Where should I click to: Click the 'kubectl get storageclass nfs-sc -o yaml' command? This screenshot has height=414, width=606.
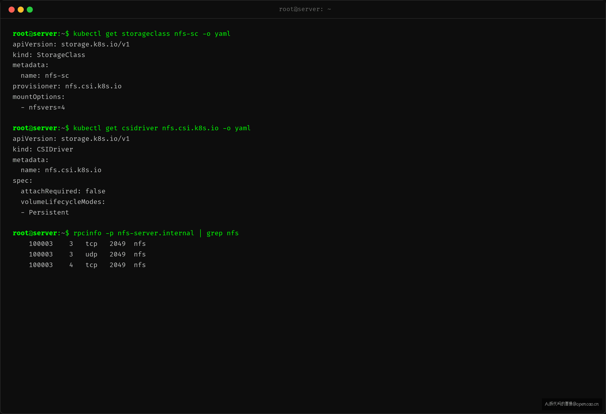click(x=152, y=34)
